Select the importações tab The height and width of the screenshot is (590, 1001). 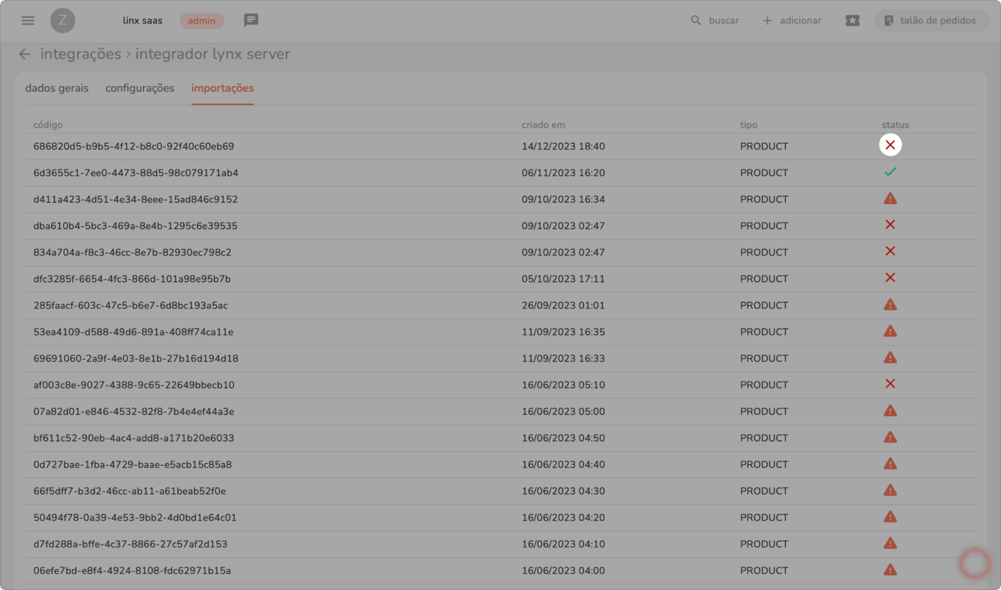pyautogui.click(x=223, y=88)
